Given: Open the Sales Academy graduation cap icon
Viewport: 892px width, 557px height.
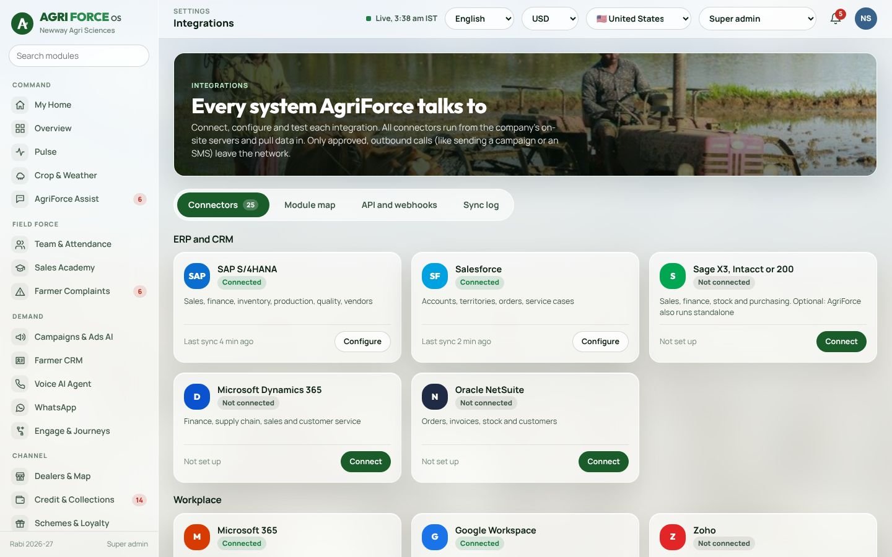Looking at the screenshot, I should pos(20,268).
